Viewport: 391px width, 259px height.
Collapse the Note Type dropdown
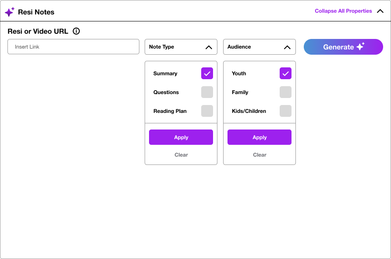tap(181, 47)
